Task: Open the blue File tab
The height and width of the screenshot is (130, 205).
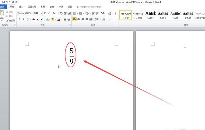Action: [3, 7]
